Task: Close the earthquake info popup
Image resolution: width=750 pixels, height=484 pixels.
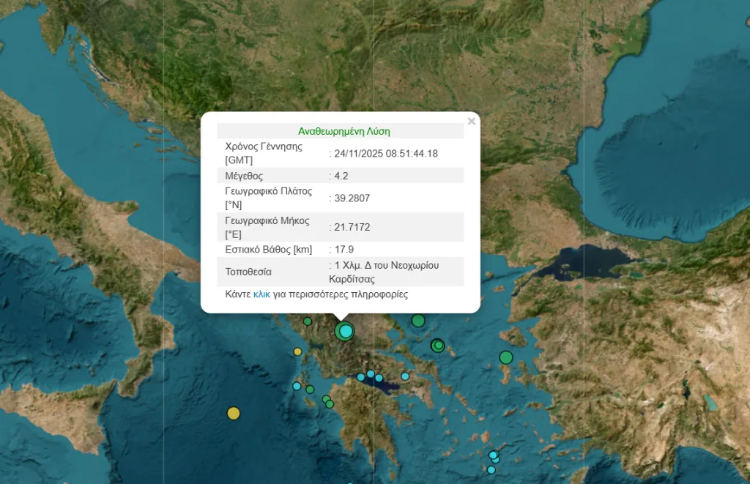Action: pyautogui.click(x=471, y=122)
